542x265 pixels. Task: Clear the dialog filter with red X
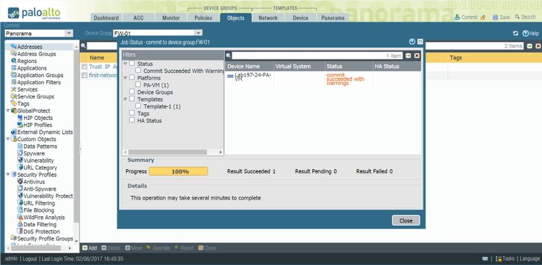[x=417, y=56]
